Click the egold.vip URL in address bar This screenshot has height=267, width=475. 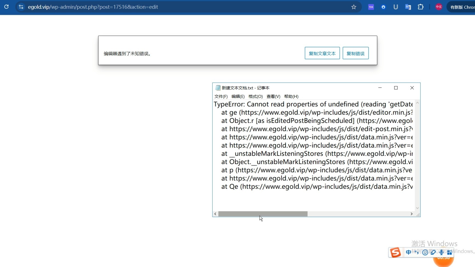tap(93, 7)
